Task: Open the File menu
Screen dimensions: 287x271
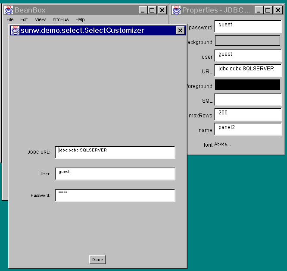Action: point(10,19)
